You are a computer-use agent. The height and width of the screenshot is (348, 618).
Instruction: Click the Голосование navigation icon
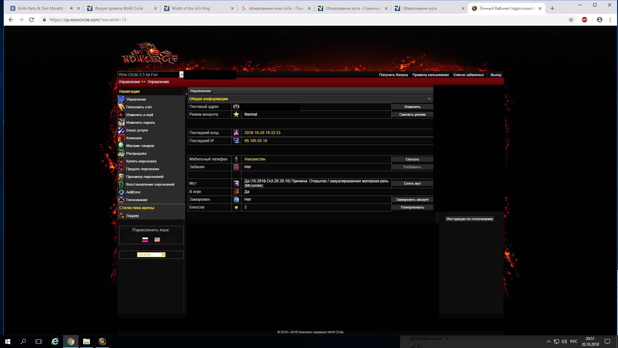[x=121, y=200]
